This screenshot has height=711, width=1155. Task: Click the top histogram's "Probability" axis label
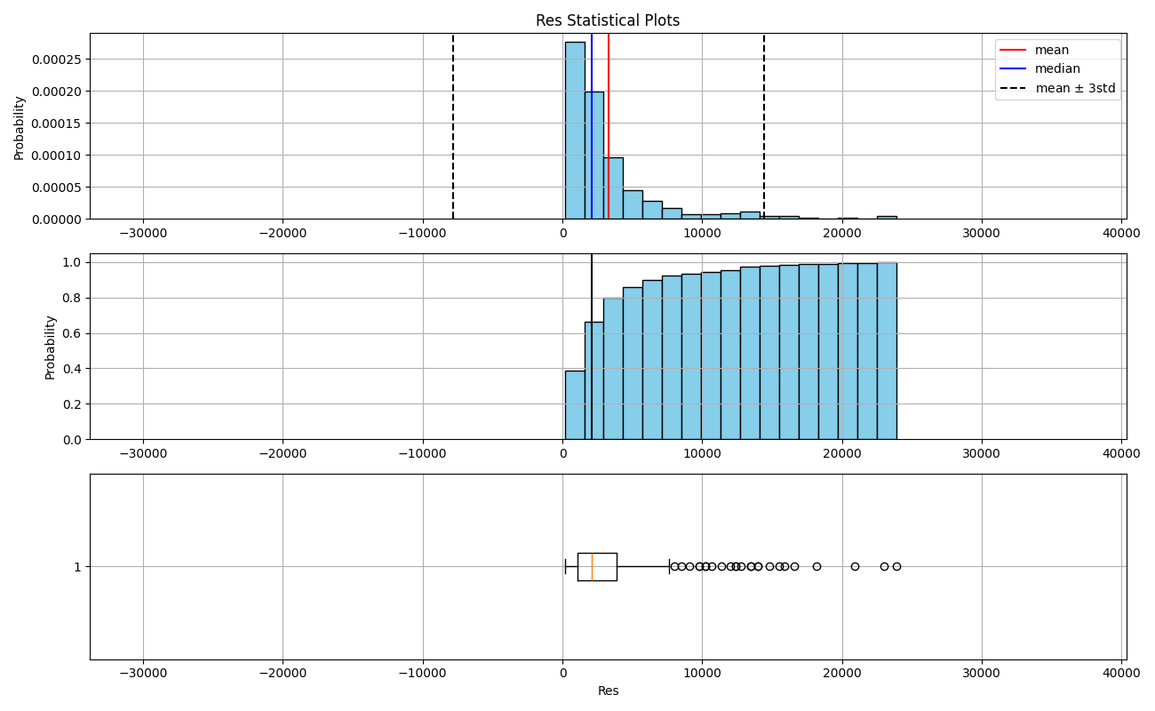point(20,127)
